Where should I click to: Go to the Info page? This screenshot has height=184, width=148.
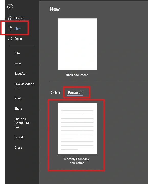(17, 53)
